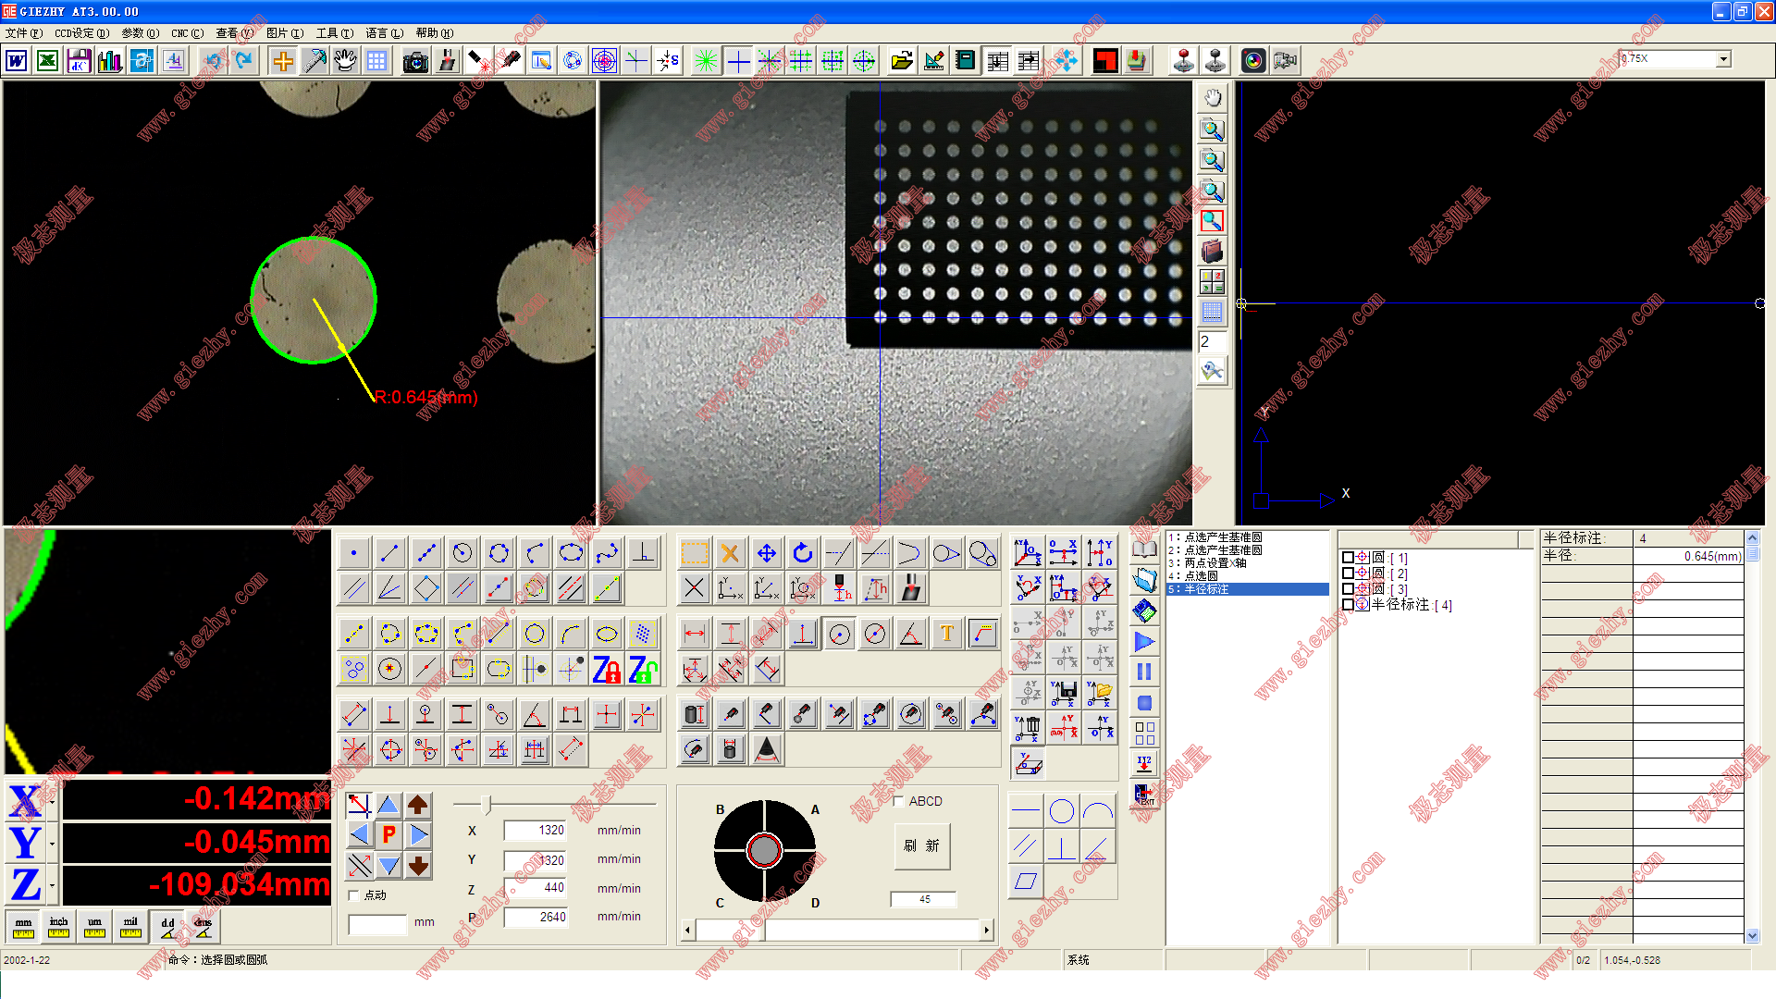
Task: Click the pause program button
Action: [1144, 672]
